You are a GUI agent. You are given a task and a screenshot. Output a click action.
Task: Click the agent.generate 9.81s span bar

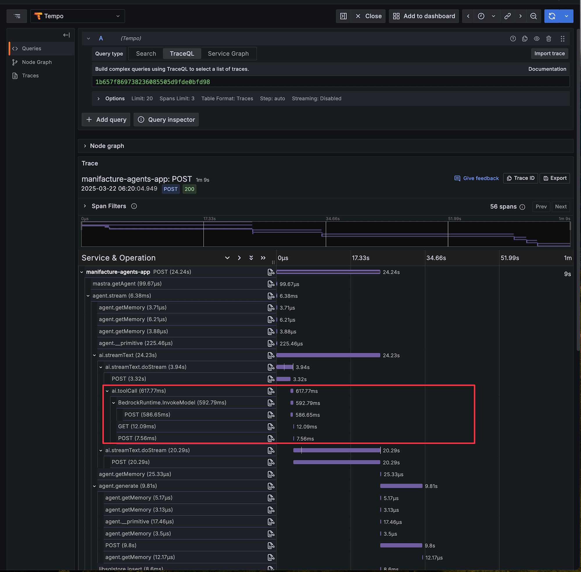[x=401, y=486]
